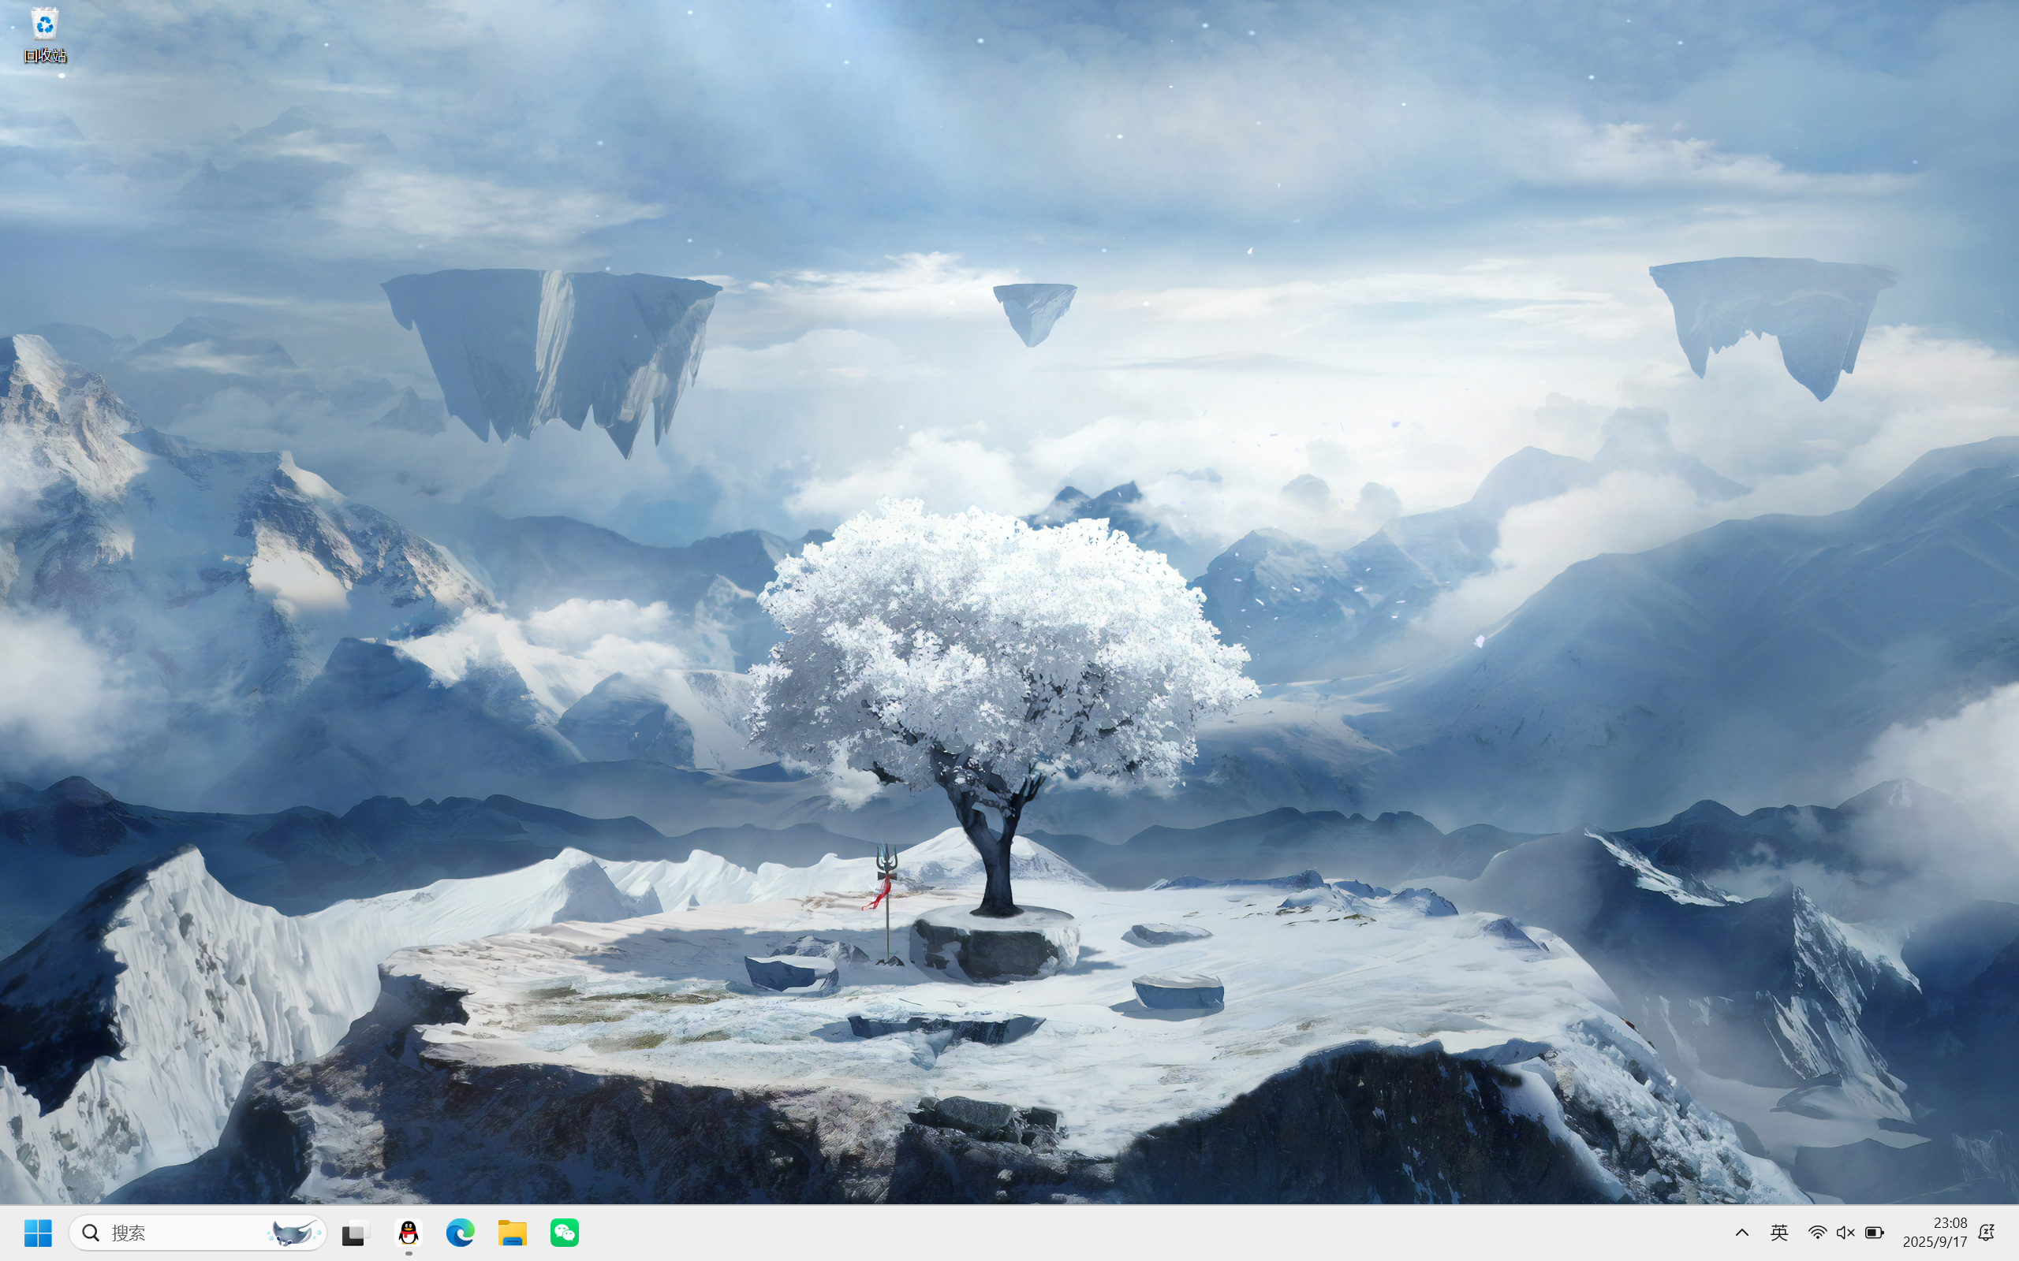This screenshot has width=2019, height=1261.
Task: Launch Microsoft Edge from taskbar
Action: (460, 1232)
